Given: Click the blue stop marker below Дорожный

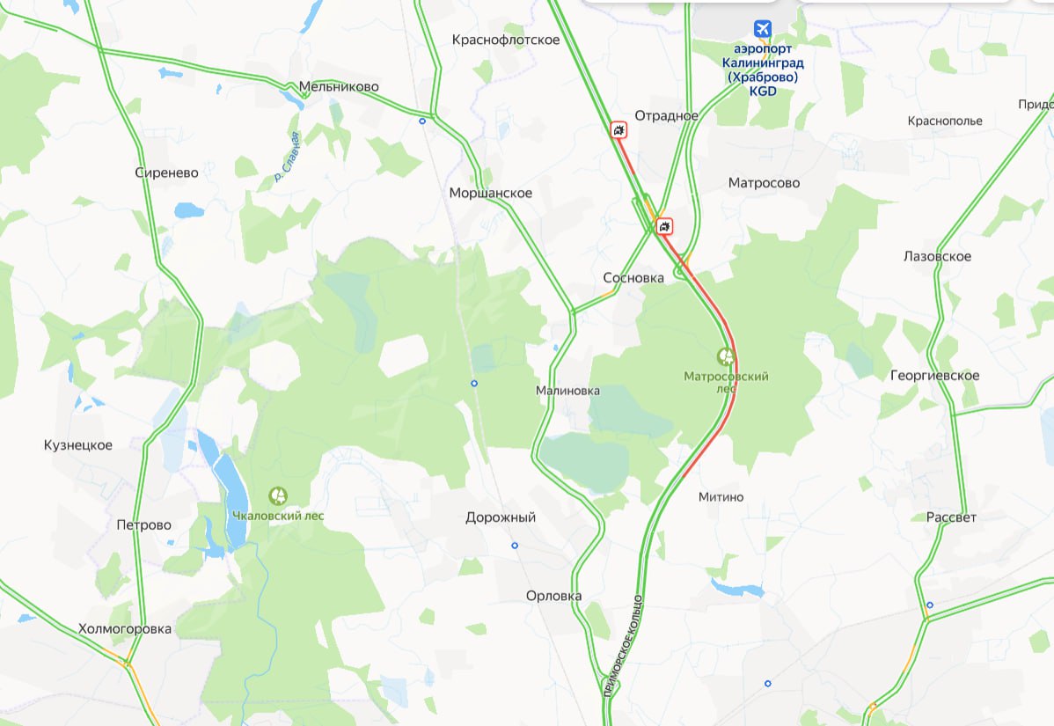Looking at the screenshot, I should pyautogui.click(x=514, y=546).
